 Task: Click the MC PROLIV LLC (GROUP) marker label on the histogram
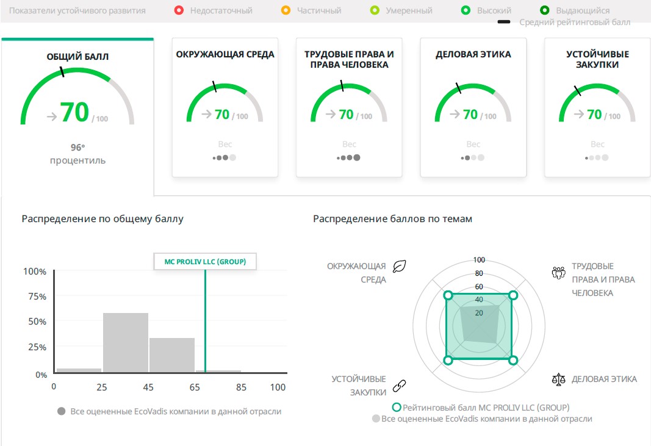click(x=205, y=261)
